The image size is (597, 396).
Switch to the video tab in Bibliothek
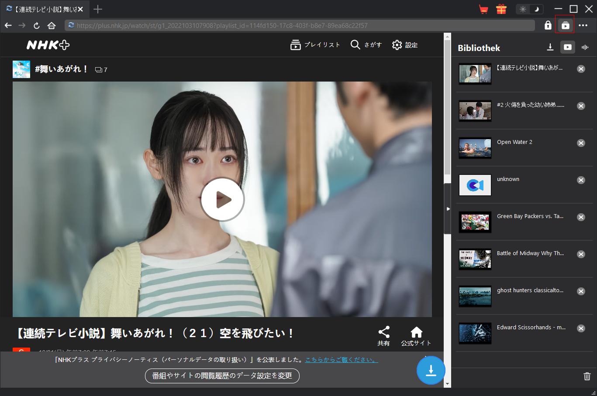[568, 47]
